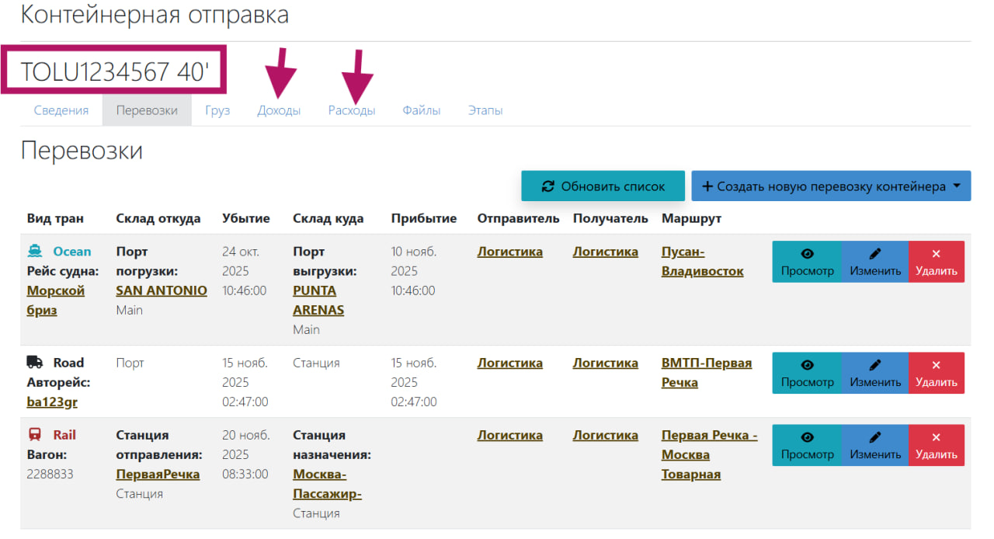View the Ocean transport via Просмотр
994x539 pixels.
pos(807,262)
